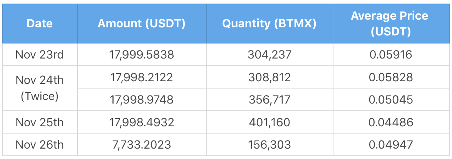452x159 pixels.
Task: Click average price cell 0.04486
Action: [391, 122]
